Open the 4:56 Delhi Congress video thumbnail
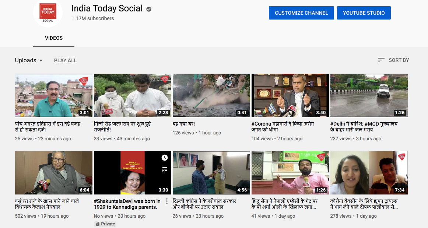This screenshot has width=428, height=228. tap(211, 173)
